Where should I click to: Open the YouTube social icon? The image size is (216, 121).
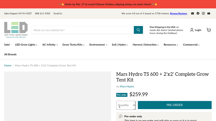click(x=209, y=13)
